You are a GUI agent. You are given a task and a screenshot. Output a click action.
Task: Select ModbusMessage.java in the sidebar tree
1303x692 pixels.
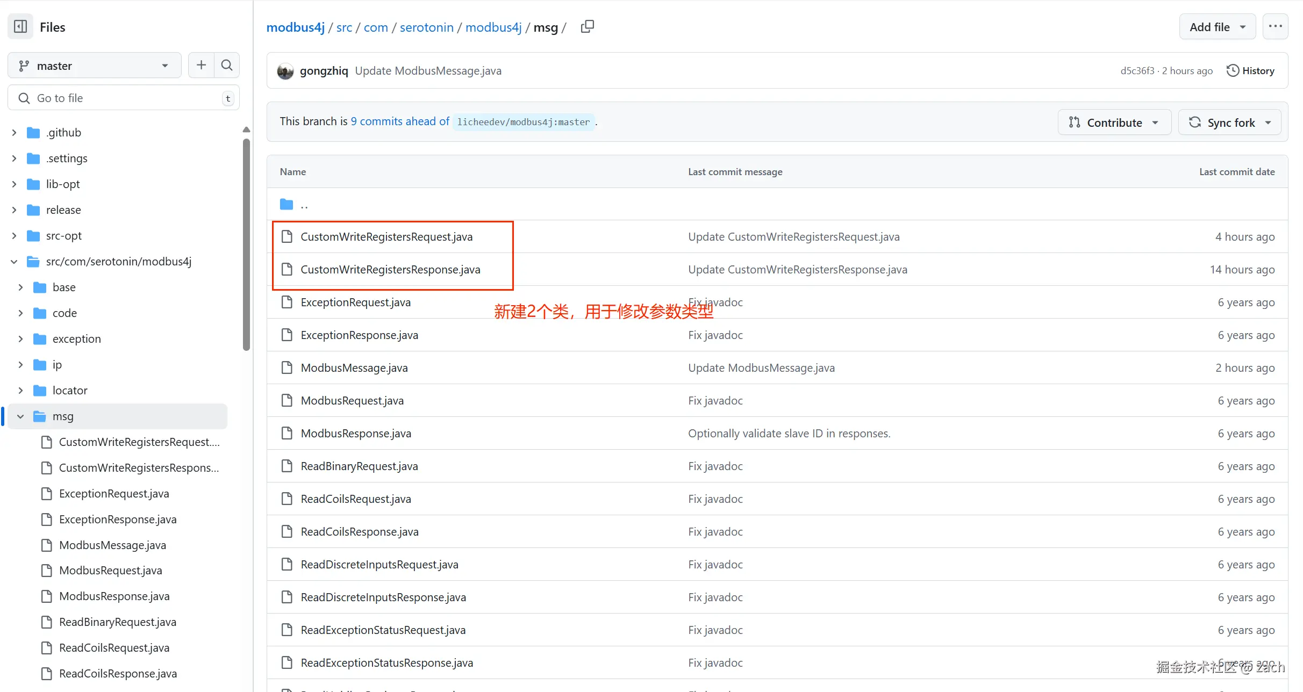[x=112, y=545]
